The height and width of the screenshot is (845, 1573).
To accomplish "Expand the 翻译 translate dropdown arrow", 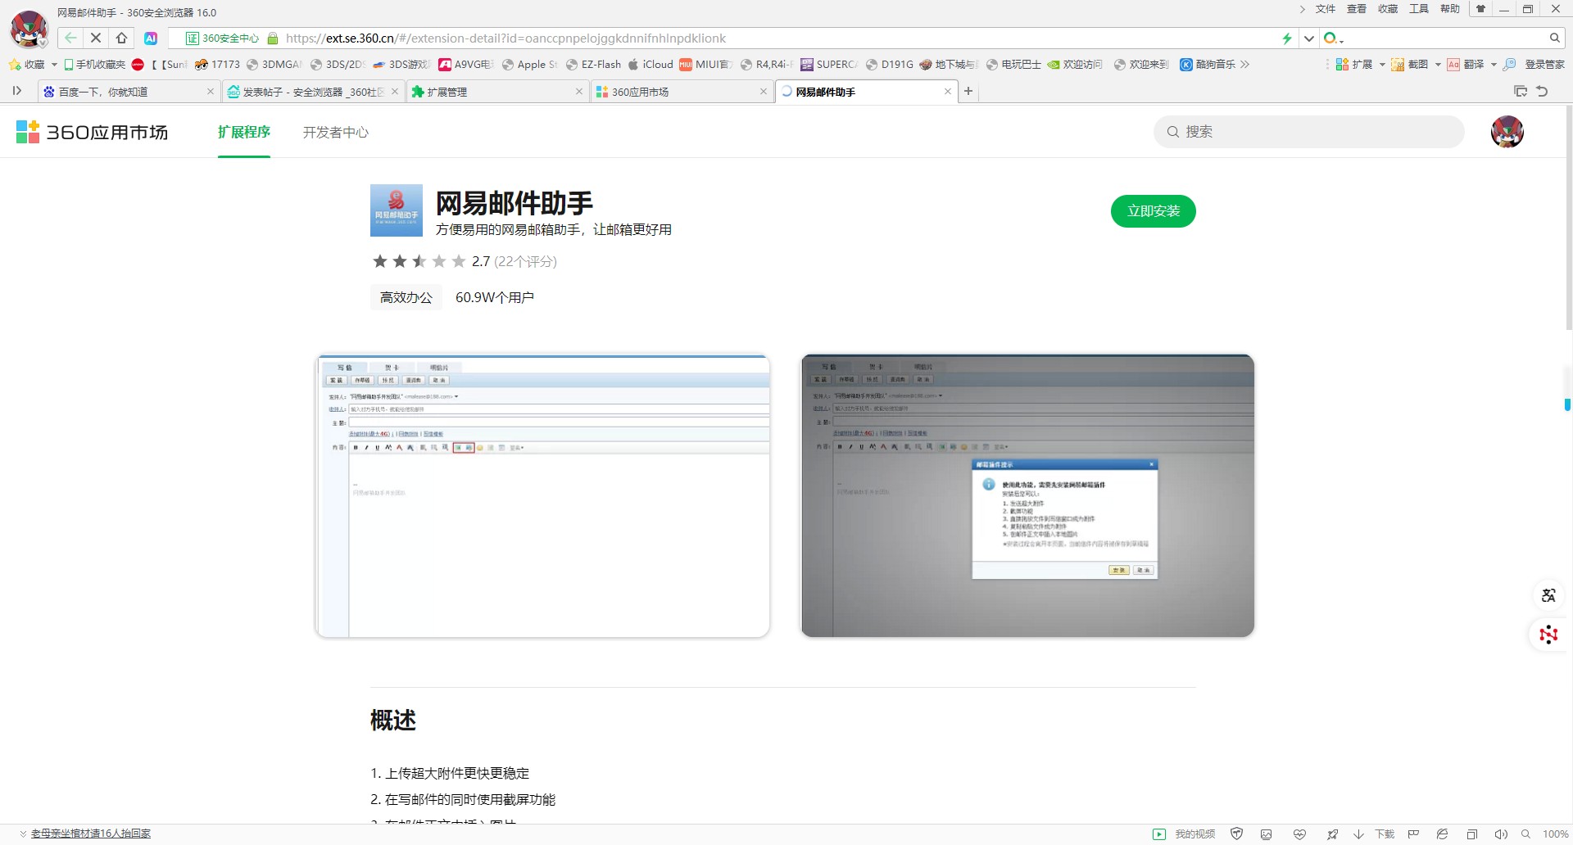I will point(1494,64).
